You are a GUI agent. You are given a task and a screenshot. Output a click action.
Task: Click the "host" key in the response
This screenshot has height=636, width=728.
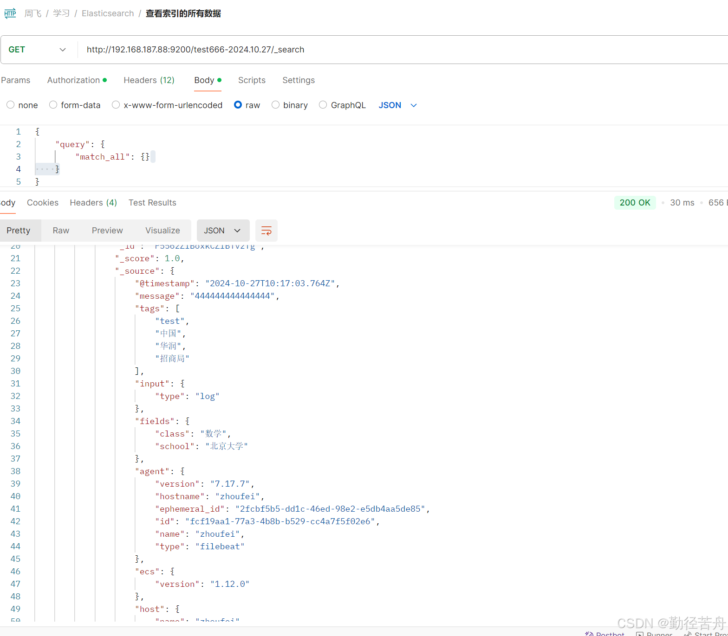click(x=149, y=609)
